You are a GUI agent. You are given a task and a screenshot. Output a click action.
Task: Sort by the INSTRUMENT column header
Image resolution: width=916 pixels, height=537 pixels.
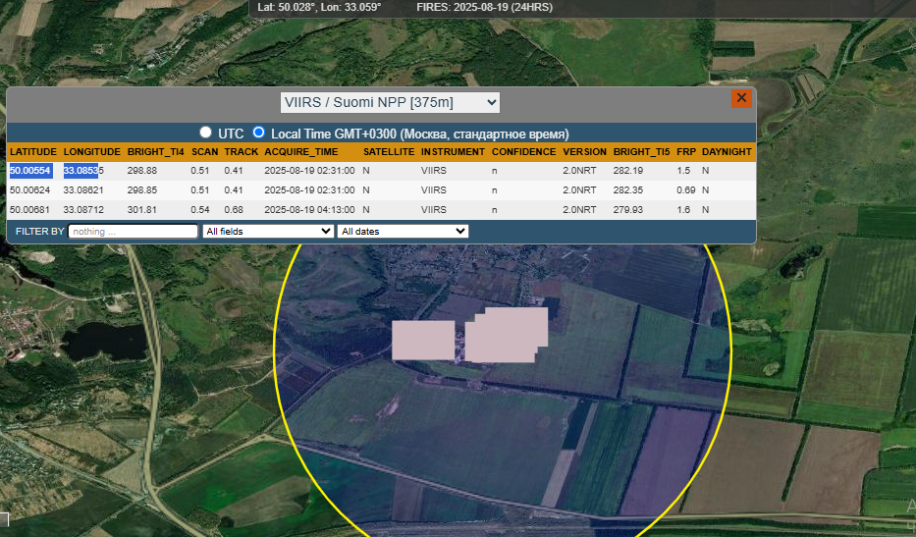coord(453,152)
